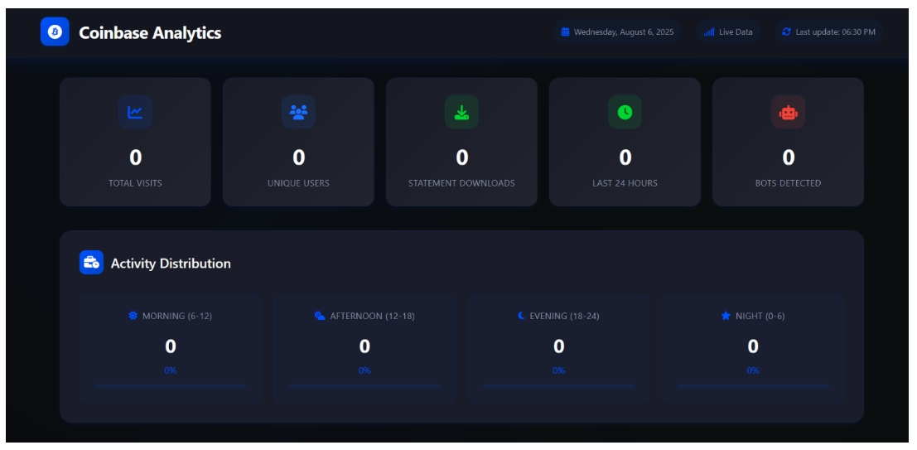Click the Coinbase Analytics title

tap(150, 33)
